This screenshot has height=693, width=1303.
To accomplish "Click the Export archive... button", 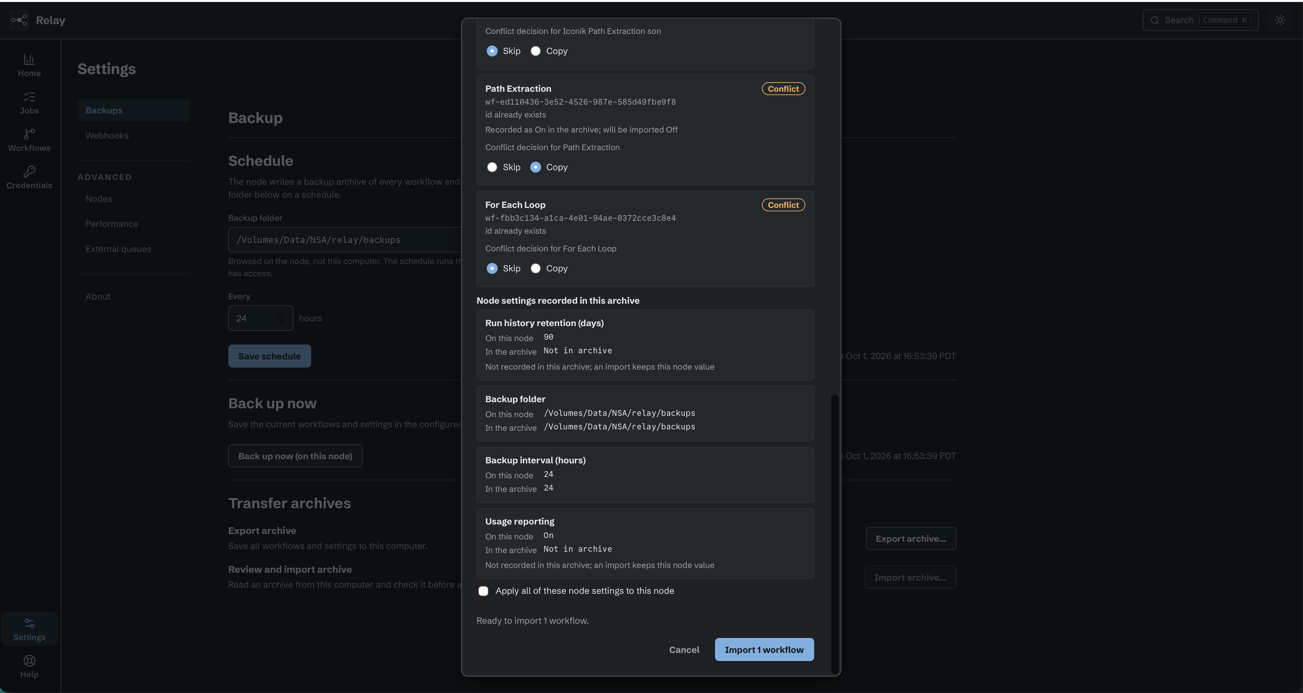I will pos(910,539).
